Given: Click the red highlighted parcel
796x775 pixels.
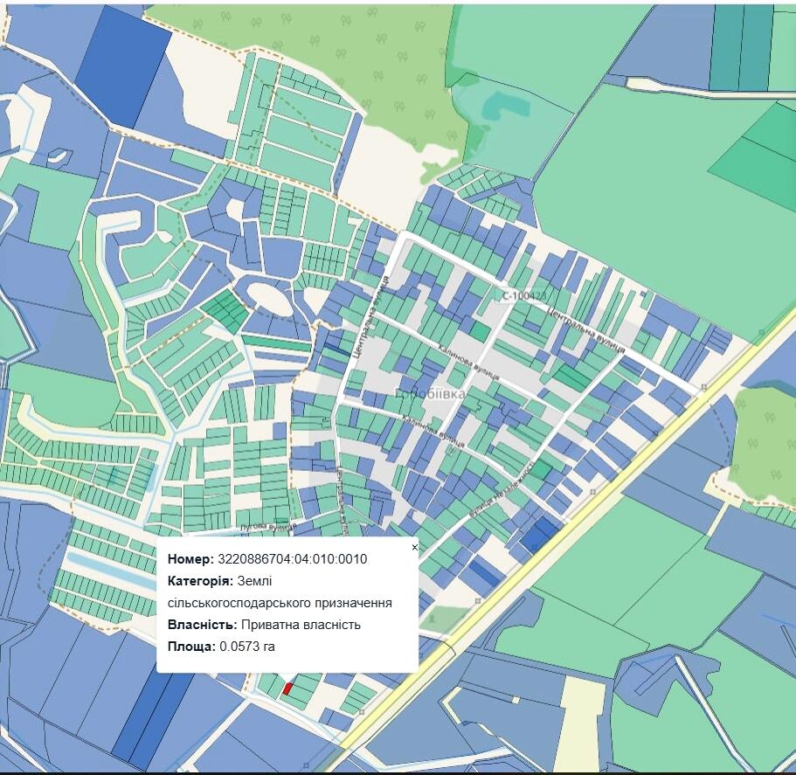Looking at the screenshot, I should point(287,689).
